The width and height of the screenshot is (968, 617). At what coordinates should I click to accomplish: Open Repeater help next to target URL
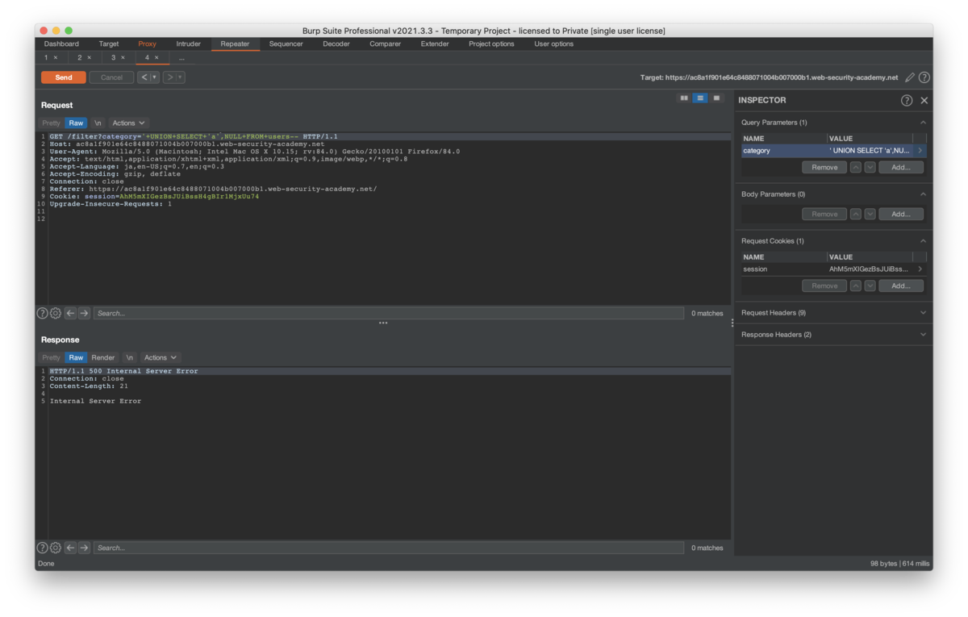tap(924, 77)
